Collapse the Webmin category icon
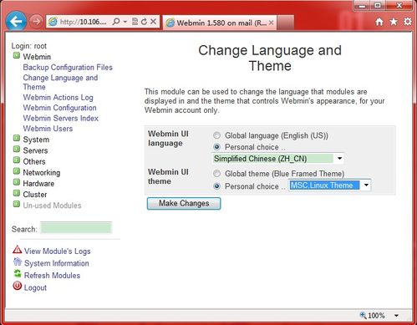Image resolution: width=417 pixels, height=325 pixels. (17, 55)
